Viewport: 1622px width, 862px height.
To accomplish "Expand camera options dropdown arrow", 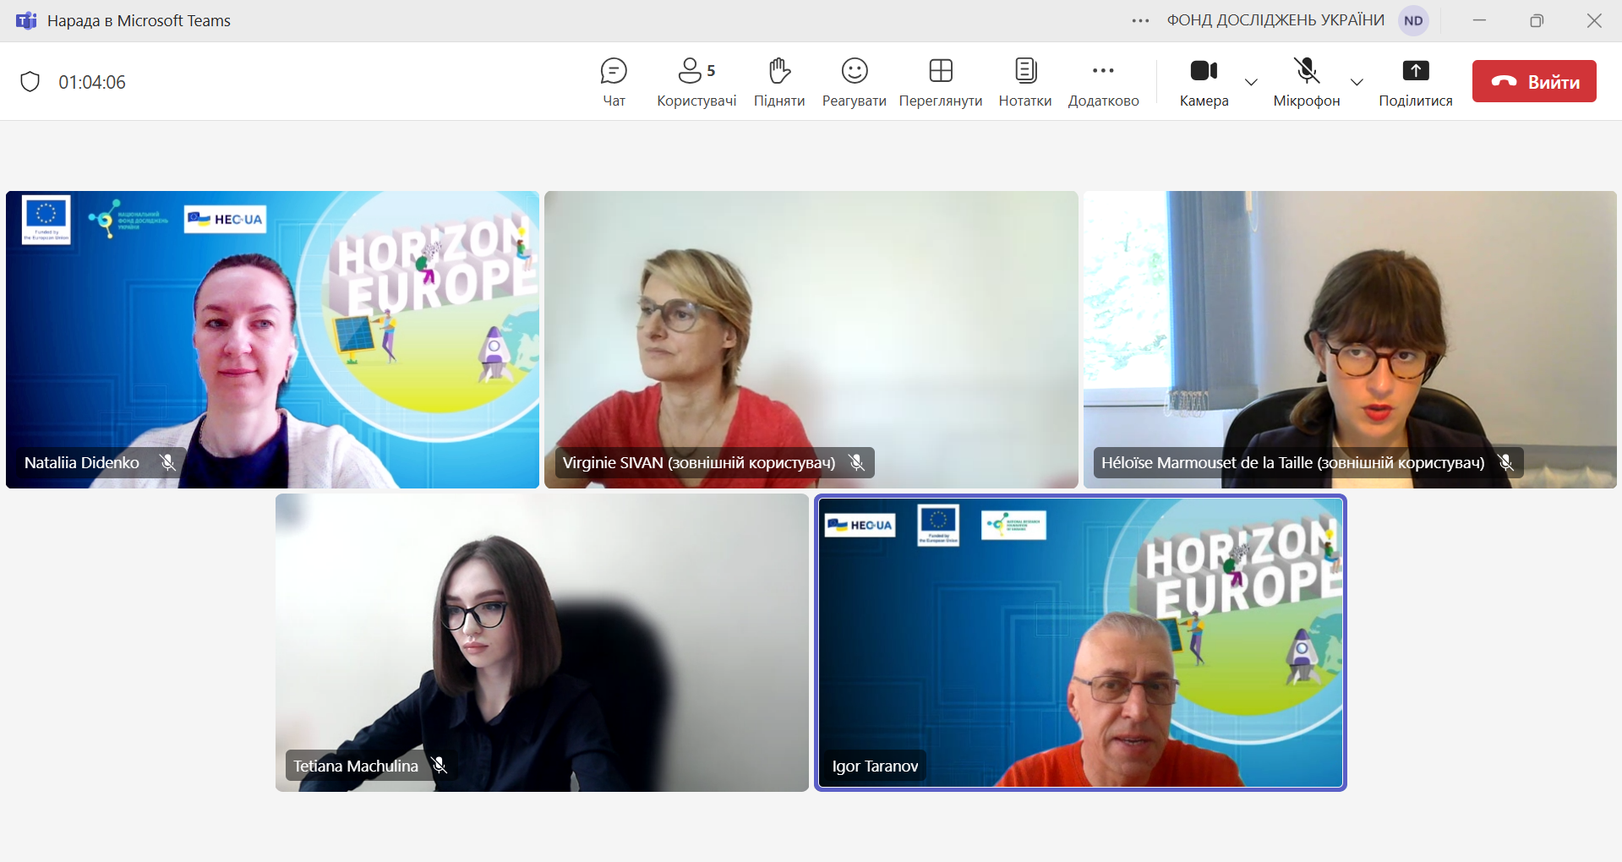I will 1251,82.
